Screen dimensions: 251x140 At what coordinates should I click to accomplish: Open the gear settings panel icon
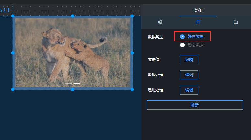160,22
